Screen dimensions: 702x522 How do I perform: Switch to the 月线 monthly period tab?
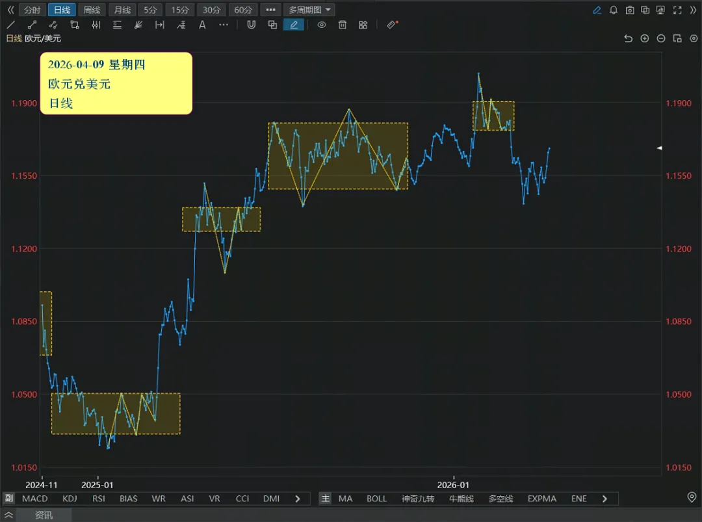(x=122, y=10)
